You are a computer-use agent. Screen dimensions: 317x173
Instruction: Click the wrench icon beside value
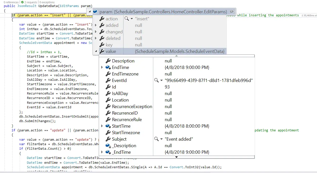pos(102,51)
